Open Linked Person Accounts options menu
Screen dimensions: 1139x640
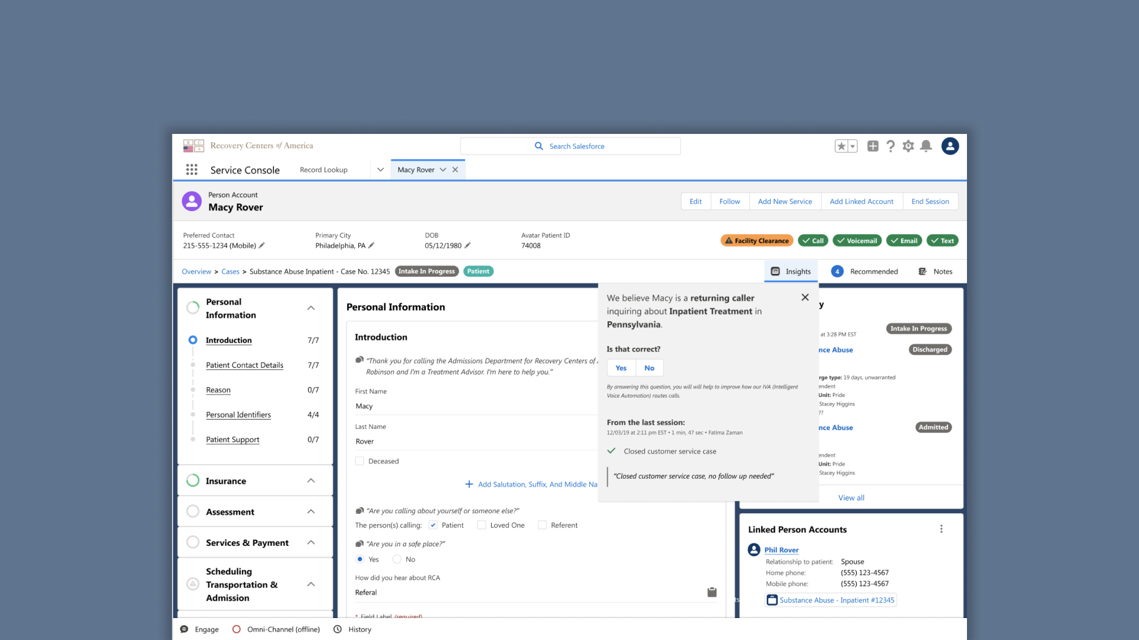click(x=941, y=529)
